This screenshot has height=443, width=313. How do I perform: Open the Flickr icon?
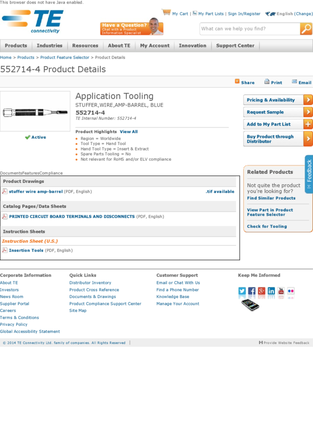[x=291, y=291]
